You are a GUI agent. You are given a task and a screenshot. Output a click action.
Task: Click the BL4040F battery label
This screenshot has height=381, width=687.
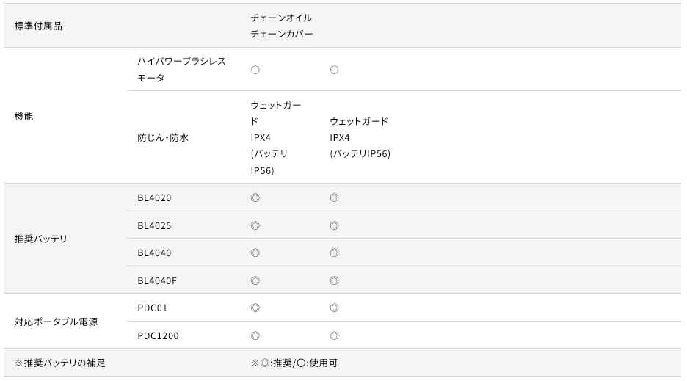(157, 280)
